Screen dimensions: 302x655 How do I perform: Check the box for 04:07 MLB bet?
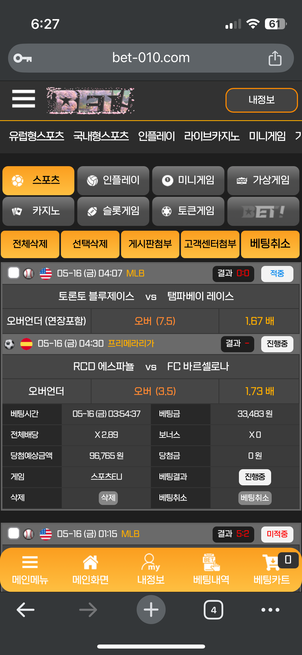coord(13,273)
